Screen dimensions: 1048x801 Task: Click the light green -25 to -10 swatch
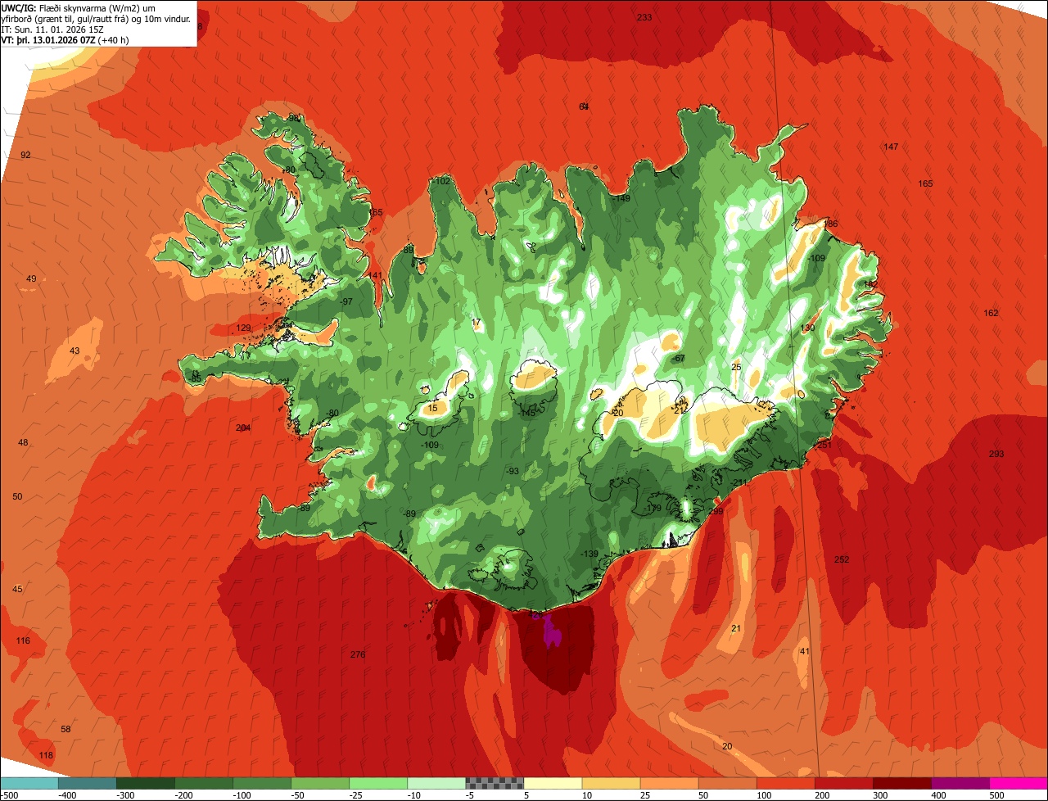[377, 783]
